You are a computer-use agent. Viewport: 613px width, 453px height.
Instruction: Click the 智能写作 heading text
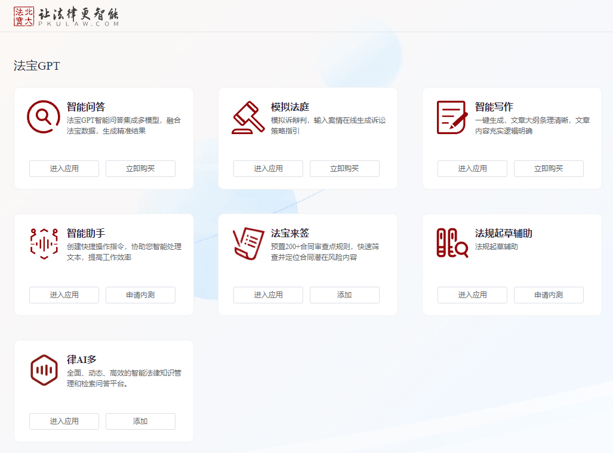pos(494,107)
